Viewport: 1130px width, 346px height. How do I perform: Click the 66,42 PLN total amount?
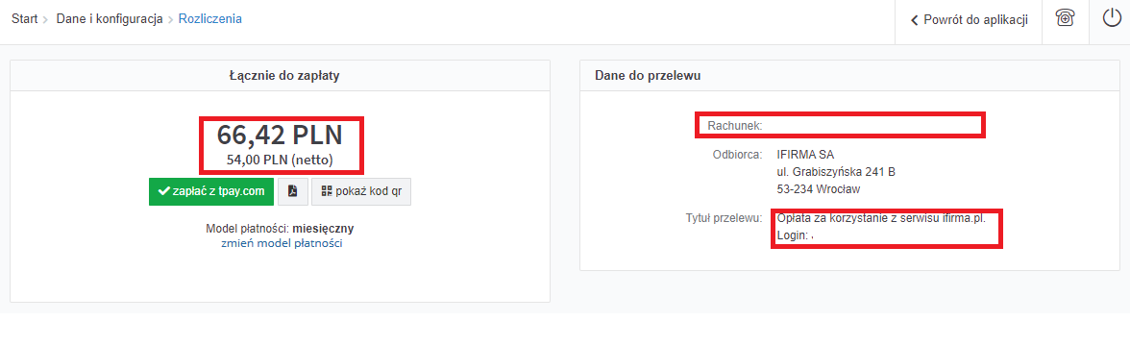click(281, 135)
